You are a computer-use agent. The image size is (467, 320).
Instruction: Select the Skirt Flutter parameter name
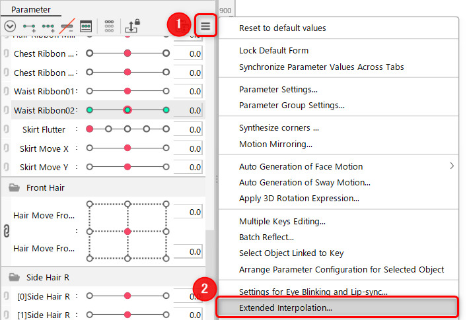(44, 129)
